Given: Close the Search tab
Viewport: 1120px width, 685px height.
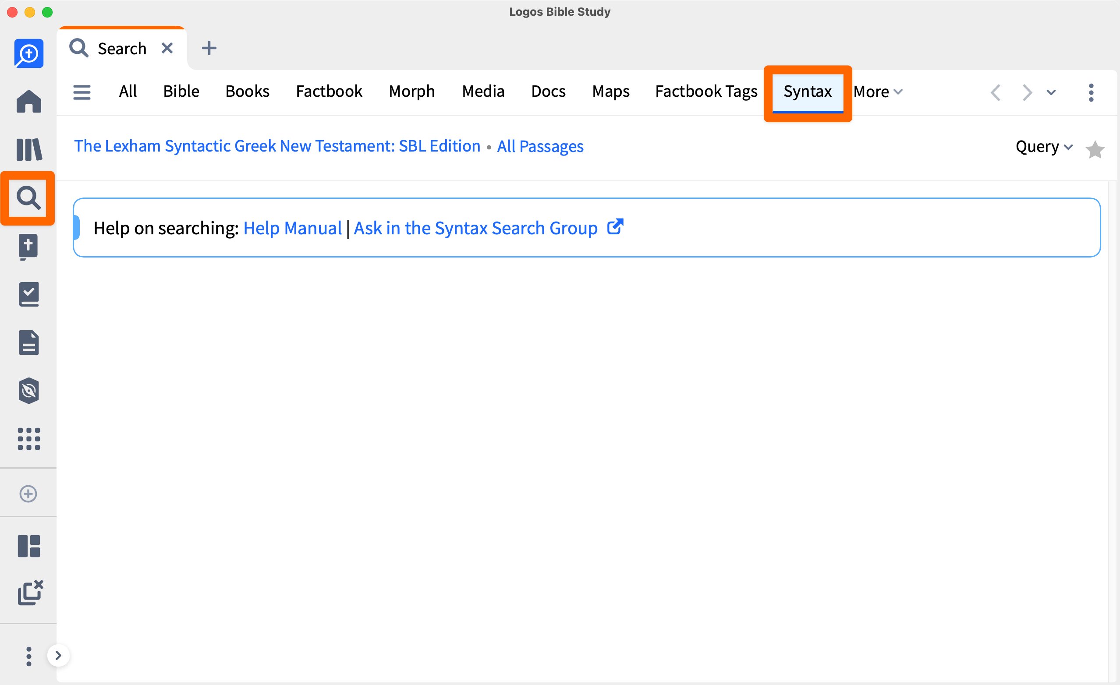Looking at the screenshot, I should (x=167, y=48).
